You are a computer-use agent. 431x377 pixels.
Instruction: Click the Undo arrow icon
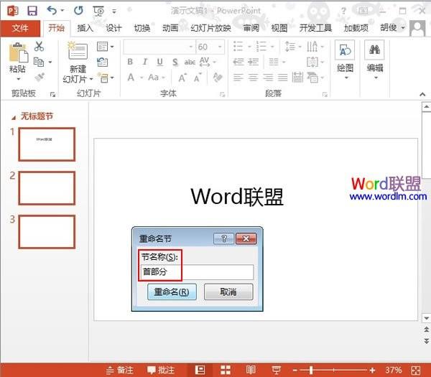[52, 11]
